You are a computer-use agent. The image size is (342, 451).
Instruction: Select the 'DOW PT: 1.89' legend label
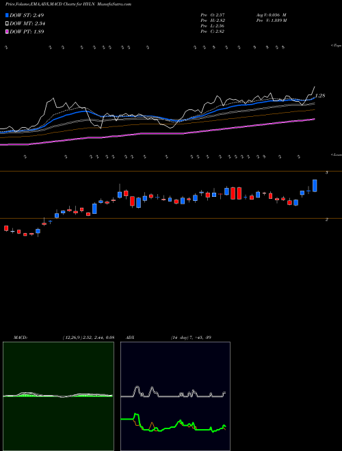click(x=27, y=31)
